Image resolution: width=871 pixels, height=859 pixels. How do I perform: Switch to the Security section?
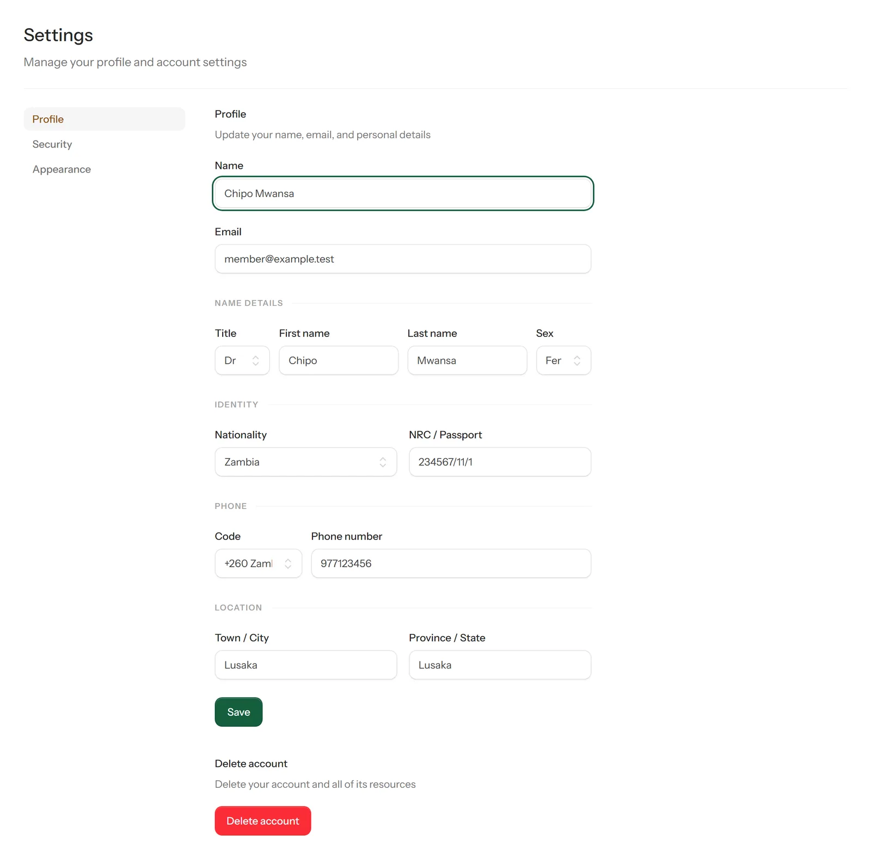click(104, 144)
